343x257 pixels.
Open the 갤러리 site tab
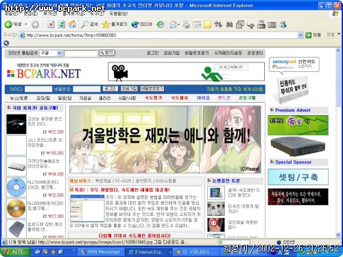(104, 98)
